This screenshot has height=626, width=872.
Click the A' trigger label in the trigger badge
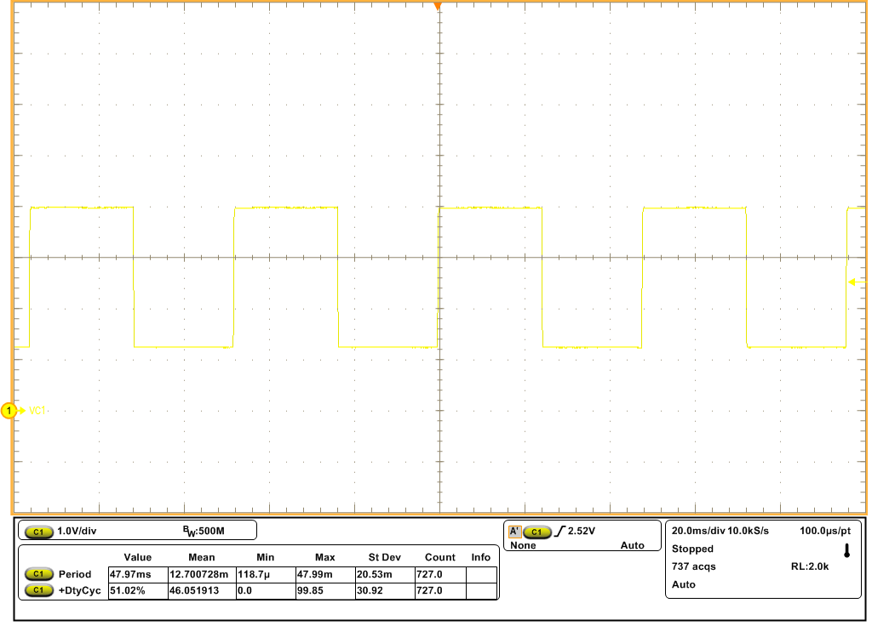coord(514,529)
